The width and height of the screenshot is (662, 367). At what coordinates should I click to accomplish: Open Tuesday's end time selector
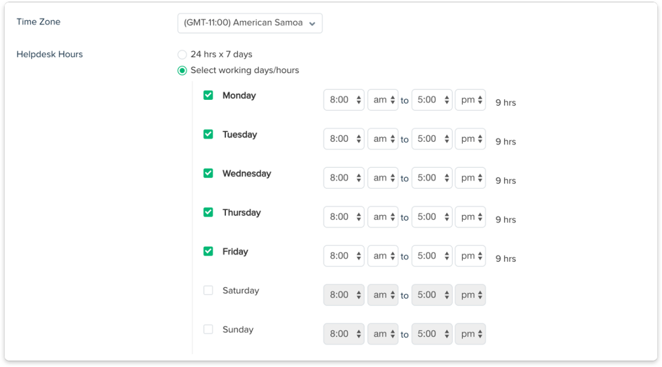point(431,138)
